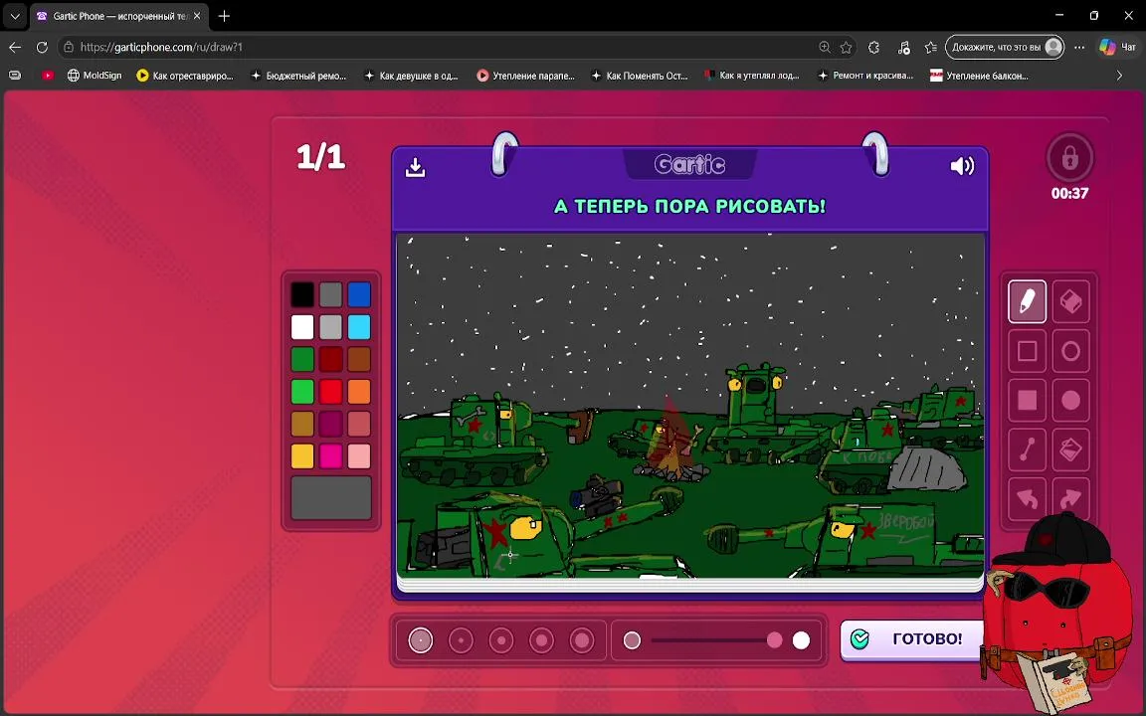Select the line tool

point(1027,449)
